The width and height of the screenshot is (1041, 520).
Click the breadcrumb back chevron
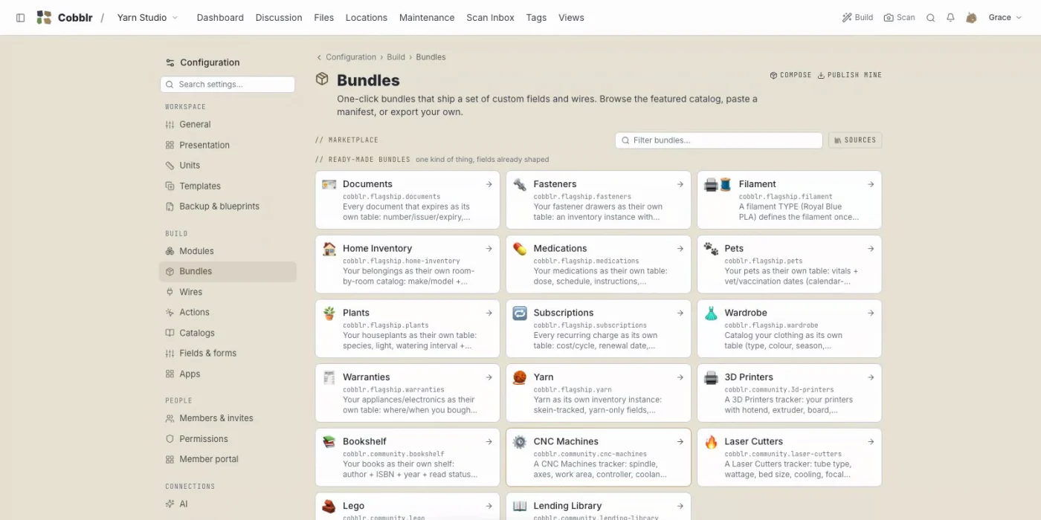pos(319,57)
